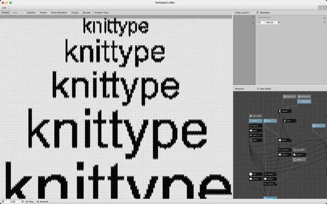Click the Y value field -794.55

pos(269,22)
